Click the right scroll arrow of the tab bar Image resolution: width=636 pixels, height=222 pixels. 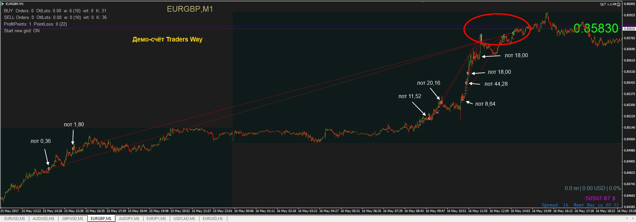coord(633,219)
